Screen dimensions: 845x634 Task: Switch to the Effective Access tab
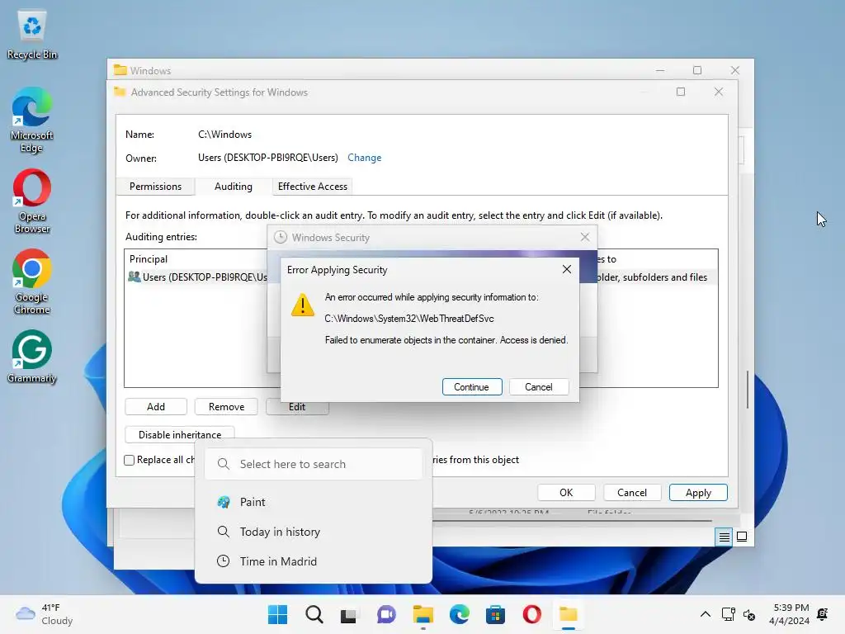(313, 187)
